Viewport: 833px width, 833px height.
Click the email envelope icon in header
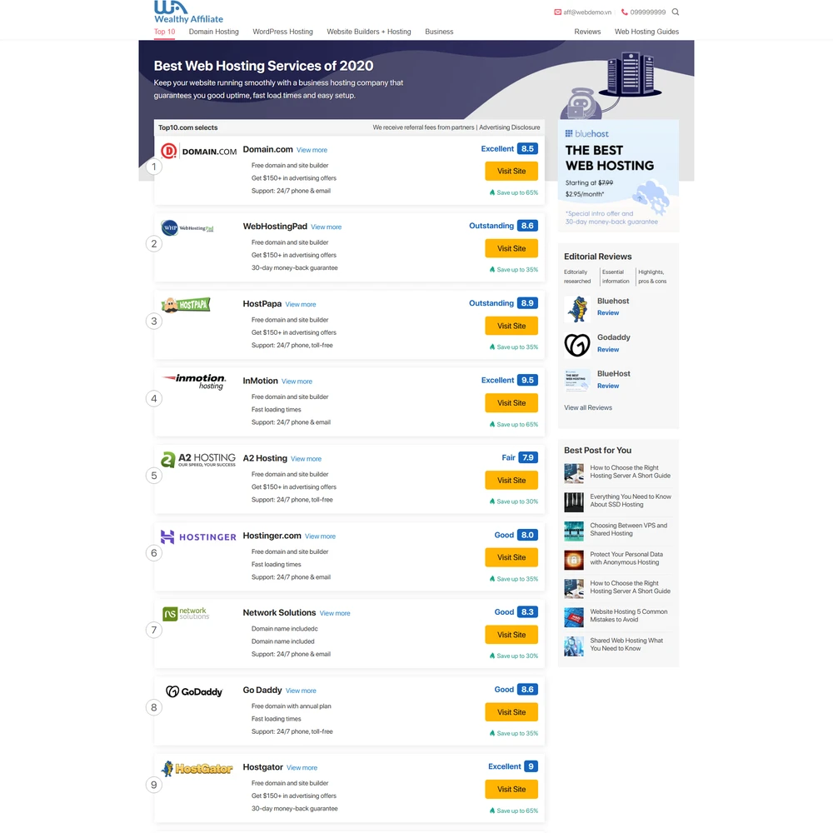[558, 12]
